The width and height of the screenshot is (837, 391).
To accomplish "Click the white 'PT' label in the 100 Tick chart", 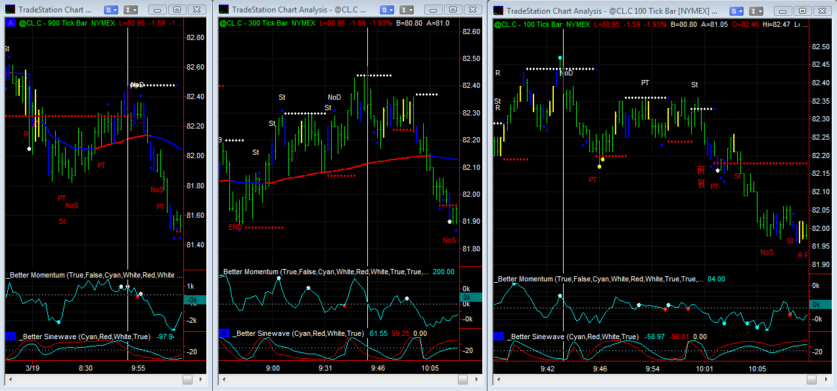I will pos(645,83).
